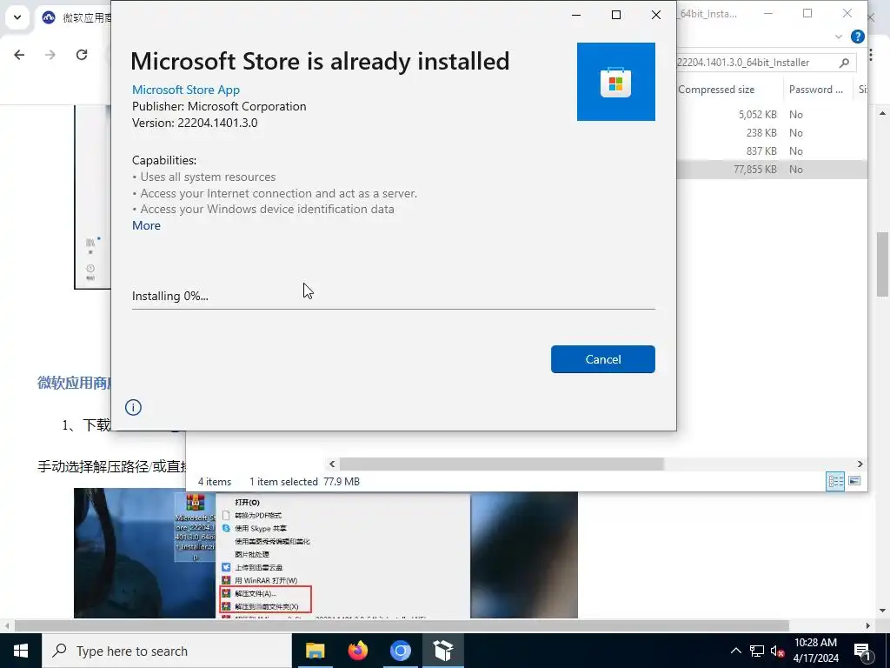Click the Explorer horizontal scrollbar thumb
The height and width of the screenshot is (668, 890).
(x=501, y=464)
